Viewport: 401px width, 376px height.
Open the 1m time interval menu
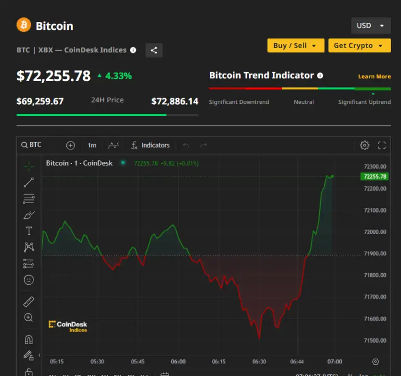tap(92, 145)
